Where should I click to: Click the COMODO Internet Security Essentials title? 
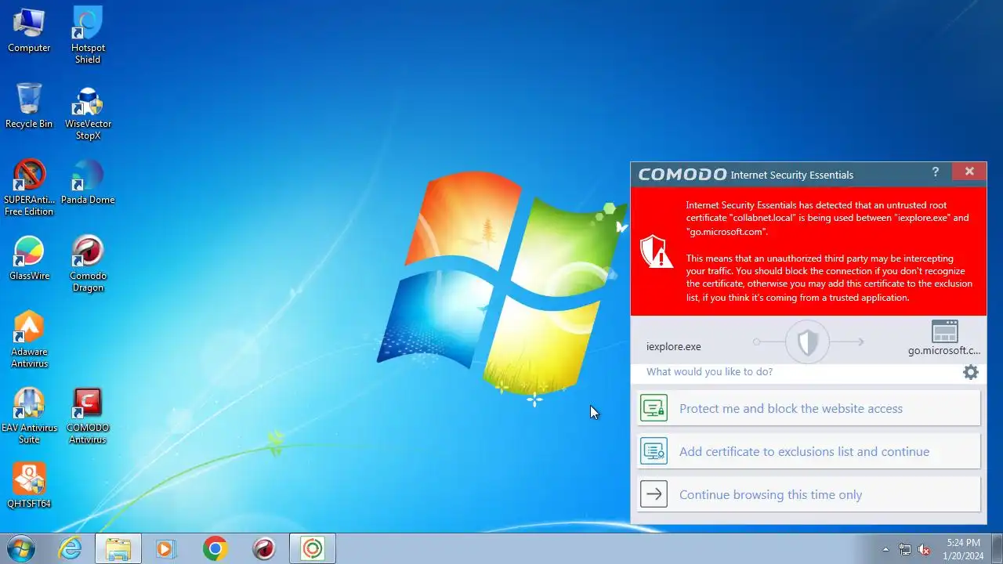pos(746,174)
